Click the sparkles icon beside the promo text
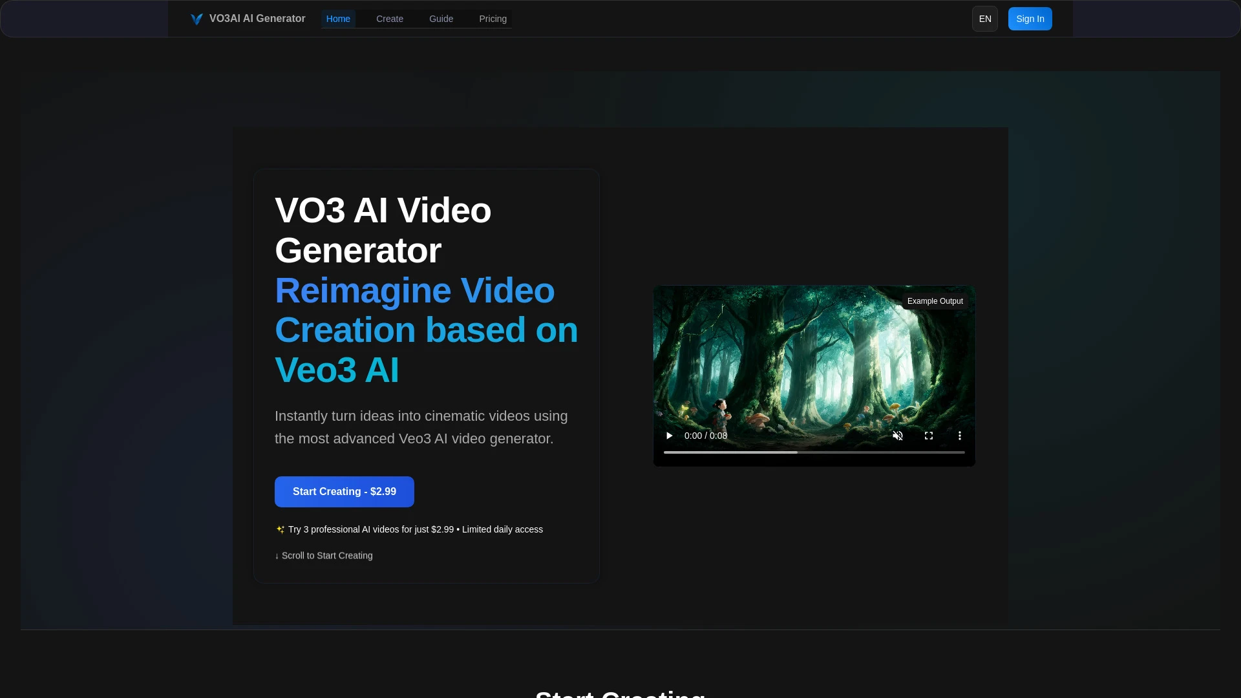Image resolution: width=1241 pixels, height=698 pixels. [280, 529]
